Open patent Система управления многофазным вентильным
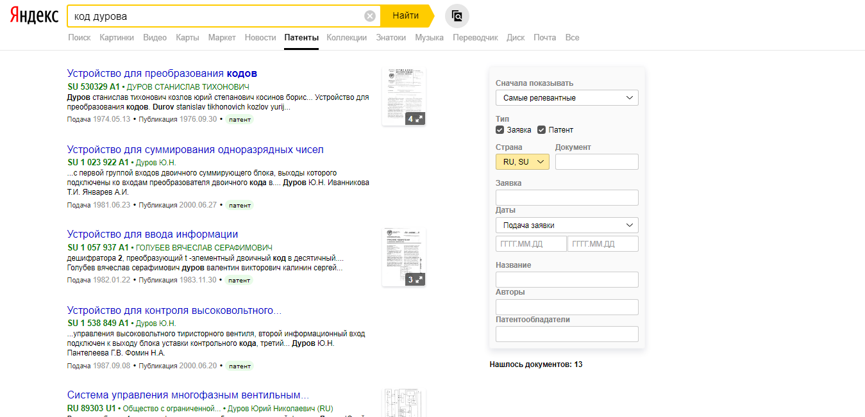This screenshot has width=865, height=417. pos(188,395)
